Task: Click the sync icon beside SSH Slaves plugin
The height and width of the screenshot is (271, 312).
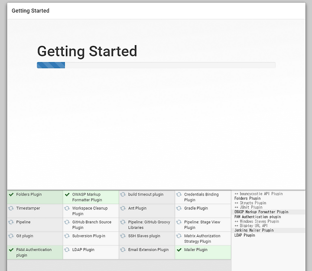Action: pos(123,236)
